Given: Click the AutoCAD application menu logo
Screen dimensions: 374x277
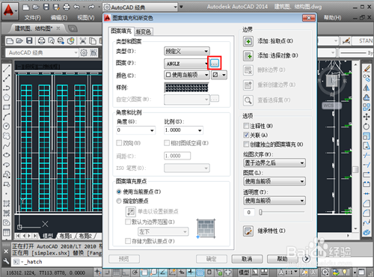Looking at the screenshot, I should point(9,10).
